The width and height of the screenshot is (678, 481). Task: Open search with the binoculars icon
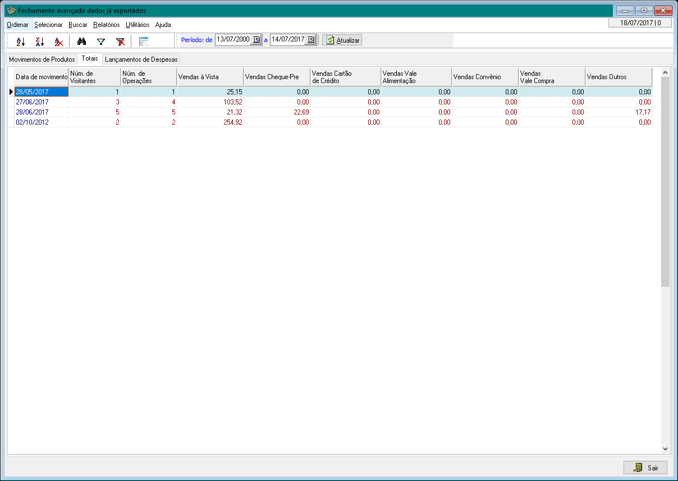pos(81,41)
